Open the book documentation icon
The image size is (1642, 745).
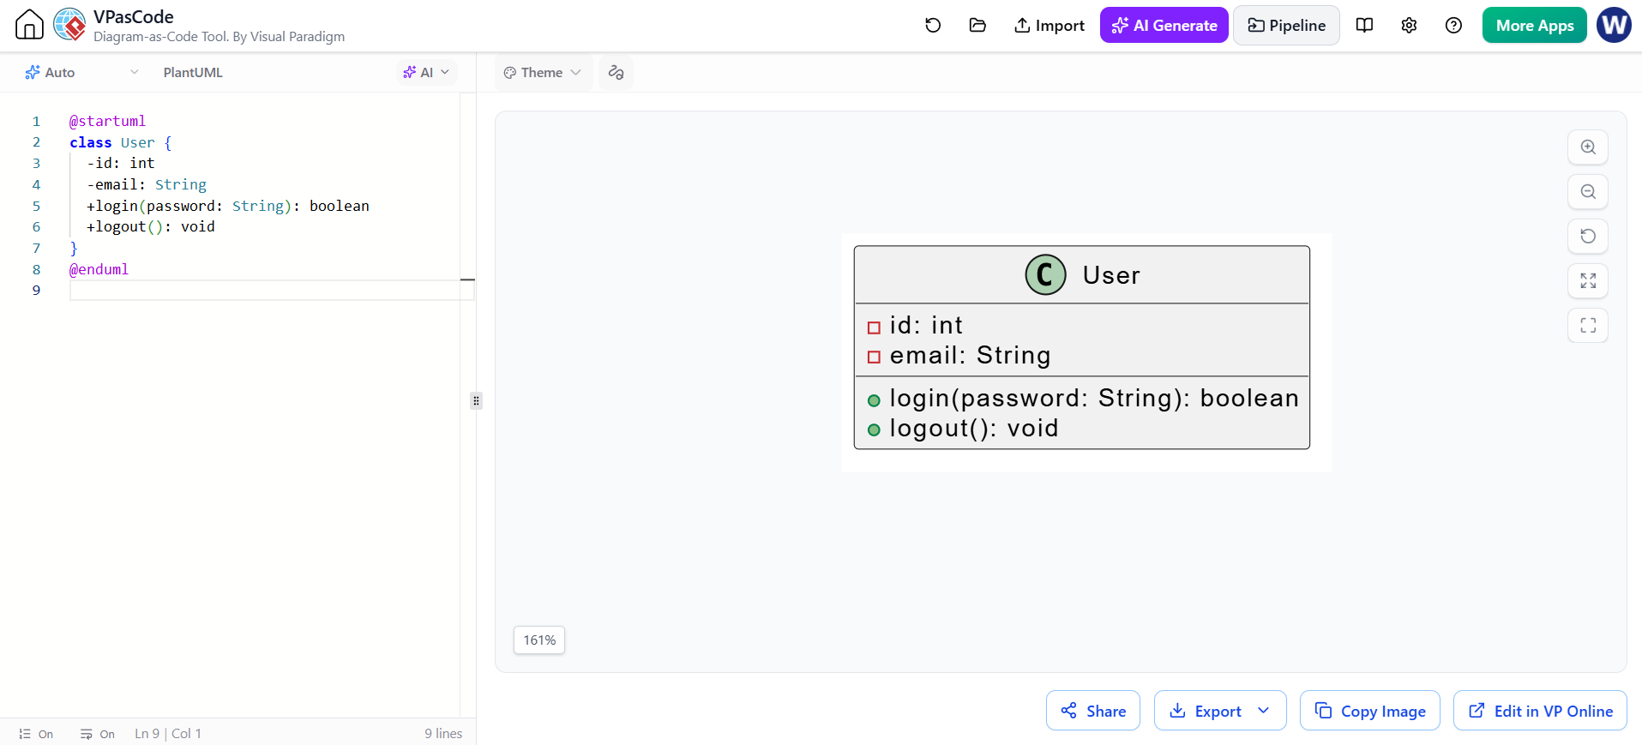click(1364, 26)
